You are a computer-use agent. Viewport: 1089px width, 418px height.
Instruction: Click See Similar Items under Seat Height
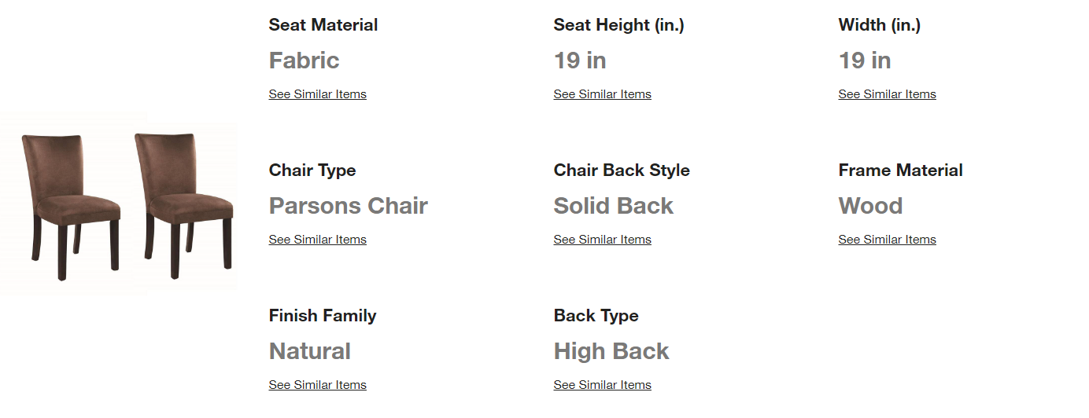602,94
